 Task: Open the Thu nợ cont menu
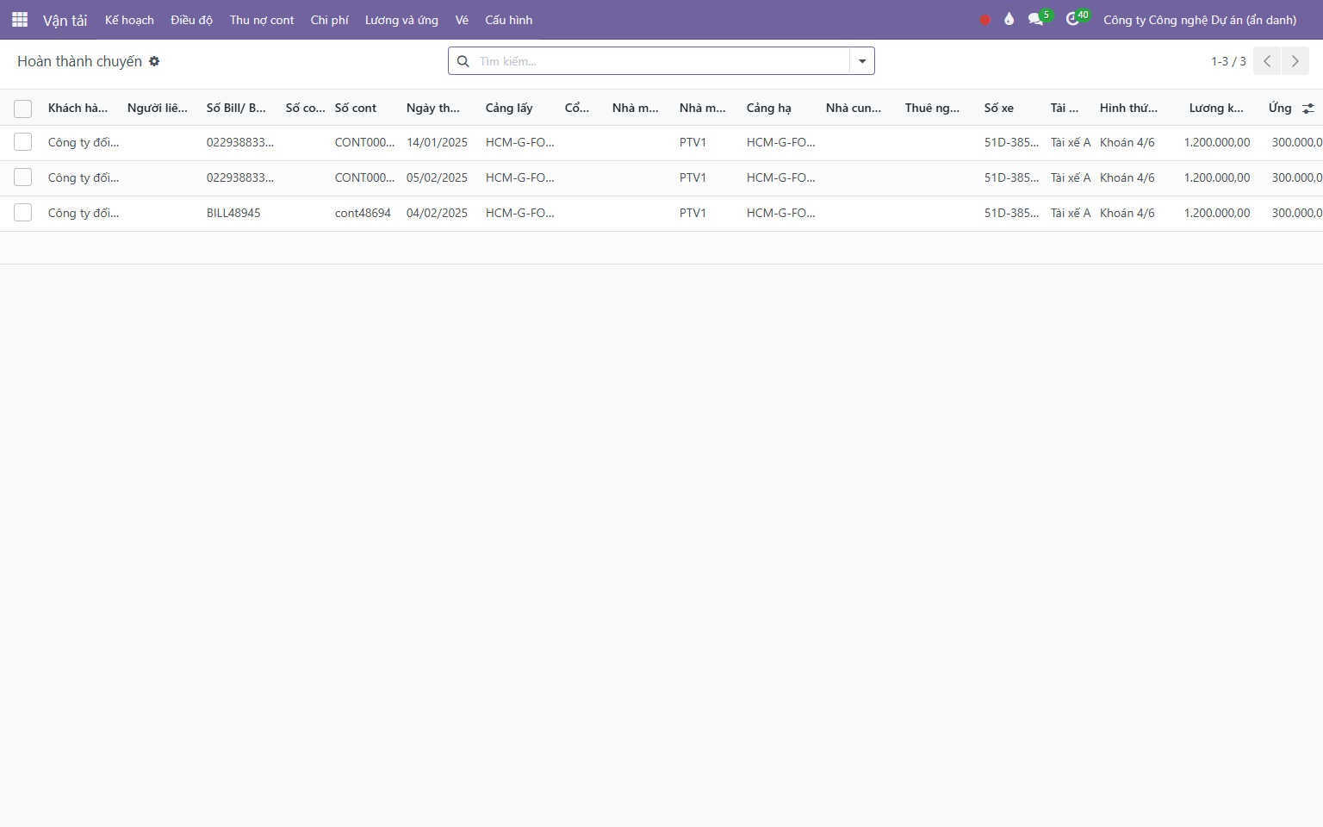click(262, 20)
